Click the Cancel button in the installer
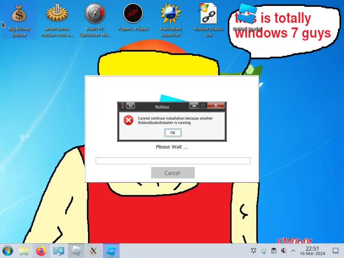The image size is (344, 258). [173, 173]
